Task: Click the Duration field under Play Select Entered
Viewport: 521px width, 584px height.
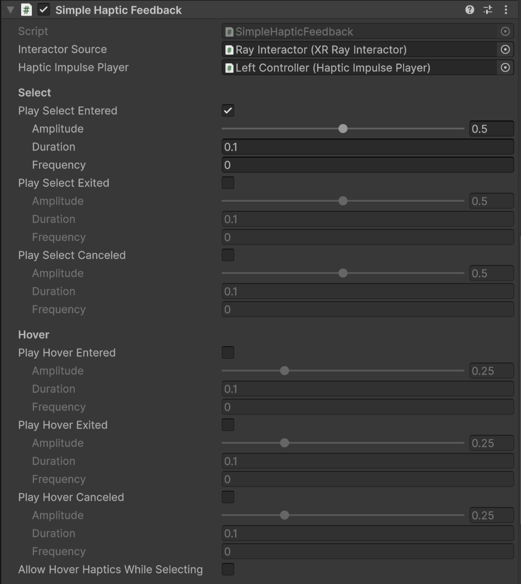Action: click(x=367, y=146)
